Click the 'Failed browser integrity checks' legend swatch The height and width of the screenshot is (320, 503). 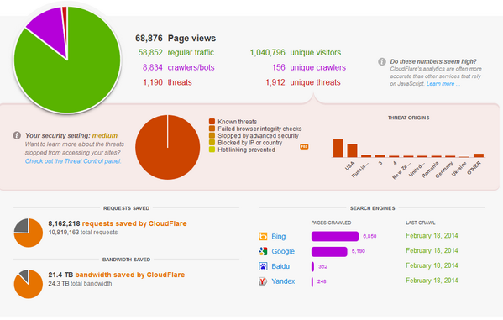pos(212,129)
